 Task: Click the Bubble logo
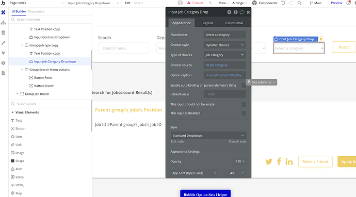3,3
